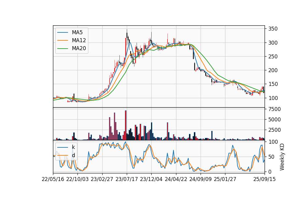Click the MA20 legend label
Image resolution: width=294 pixels, height=211 pixels.
79,48
